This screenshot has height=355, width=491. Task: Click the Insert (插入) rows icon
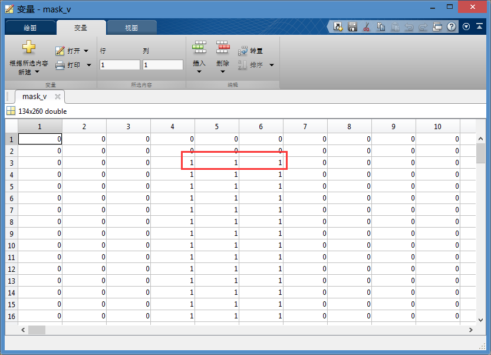(199, 48)
